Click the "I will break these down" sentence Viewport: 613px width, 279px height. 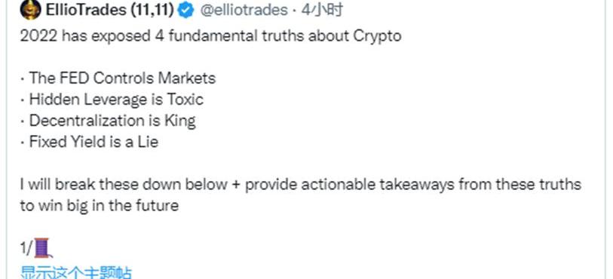point(300,184)
